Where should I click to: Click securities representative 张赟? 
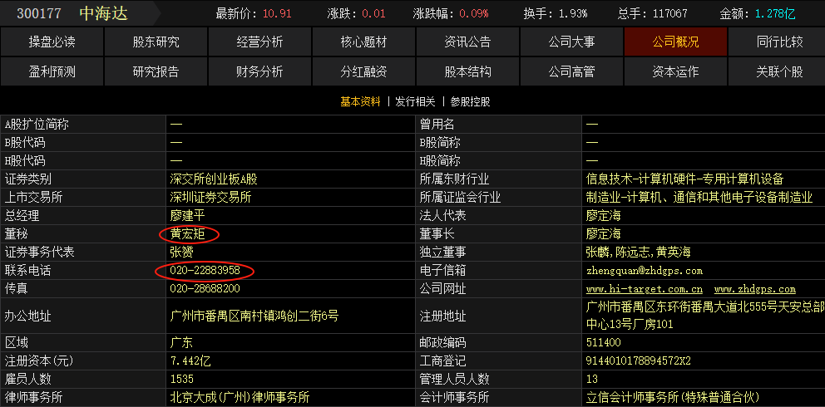point(181,252)
